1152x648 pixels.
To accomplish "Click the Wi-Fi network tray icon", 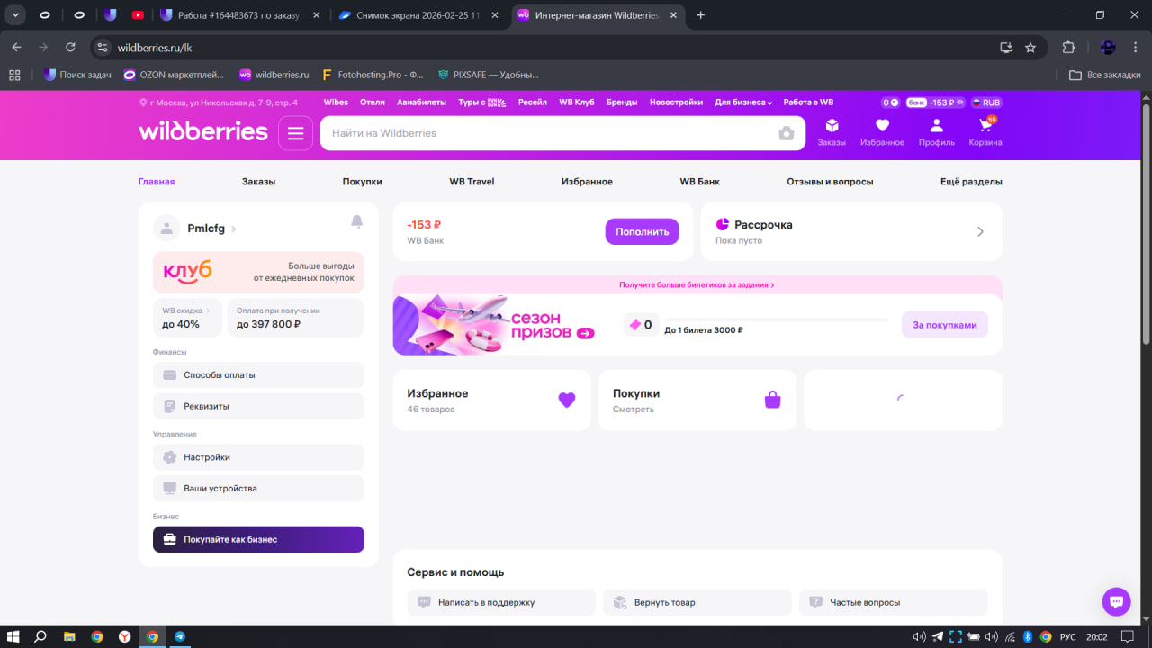I will (1010, 636).
